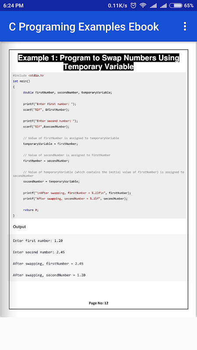Tap output line Enter first number: 1.20

(38, 241)
